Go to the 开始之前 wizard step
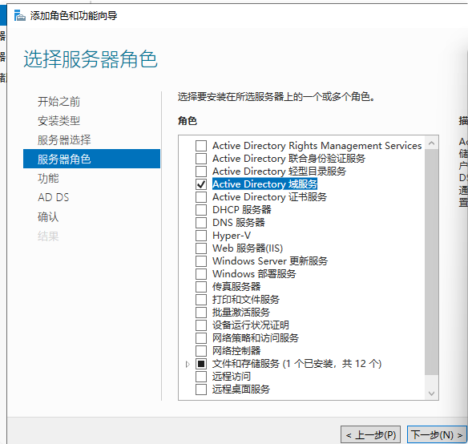This screenshot has height=444, width=468. coord(58,102)
